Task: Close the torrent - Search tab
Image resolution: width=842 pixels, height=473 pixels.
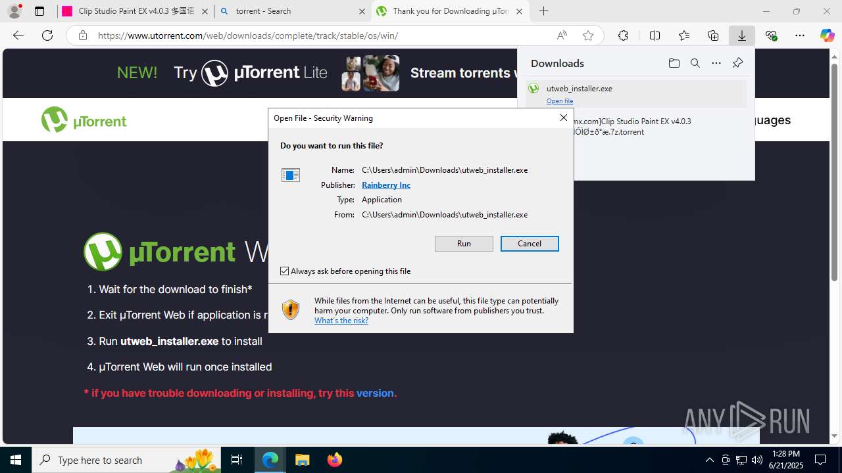Action: click(362, 11)
